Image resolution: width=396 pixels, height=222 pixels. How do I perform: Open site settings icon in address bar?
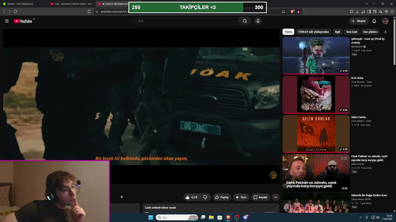[x=97, y=12]
